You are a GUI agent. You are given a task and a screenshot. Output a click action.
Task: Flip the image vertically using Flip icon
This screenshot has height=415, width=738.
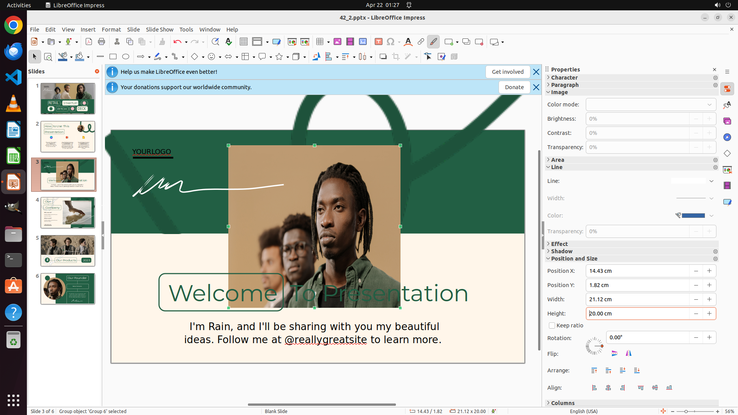614,353
